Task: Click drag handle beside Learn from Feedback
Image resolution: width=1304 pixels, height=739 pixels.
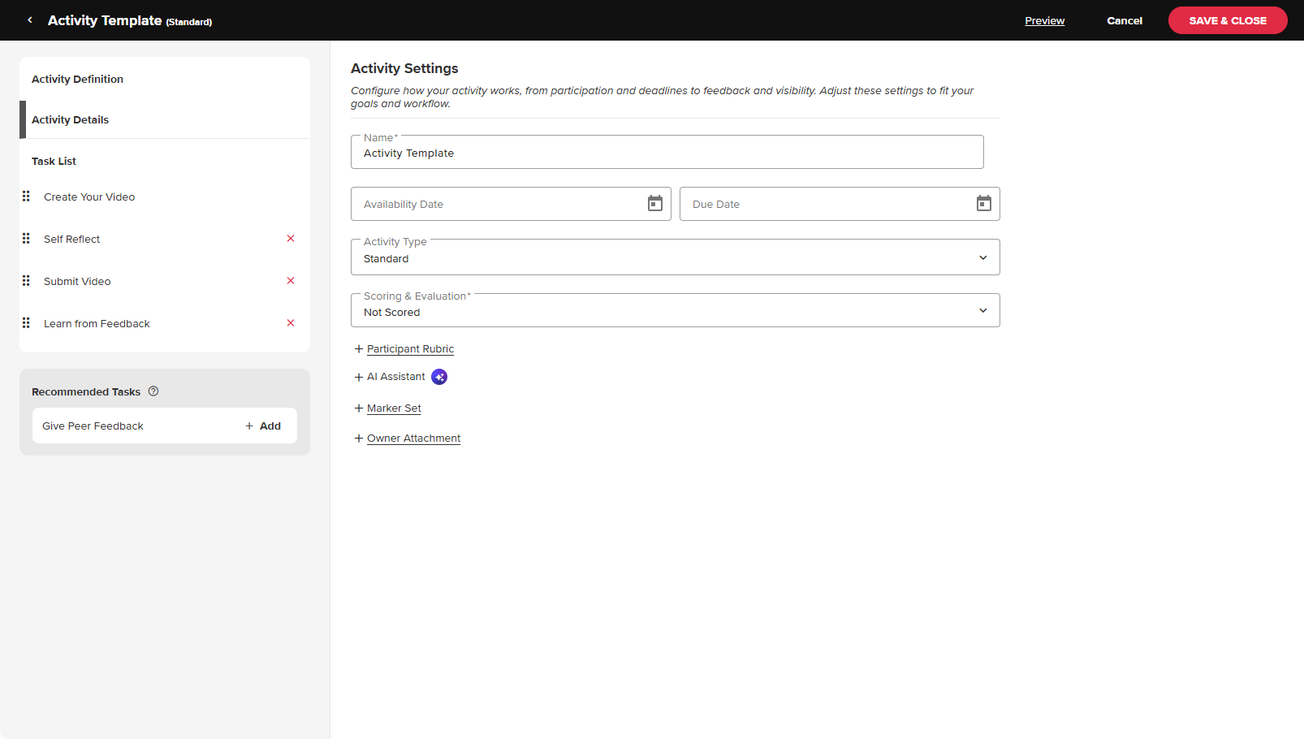Action: (26, 323)
